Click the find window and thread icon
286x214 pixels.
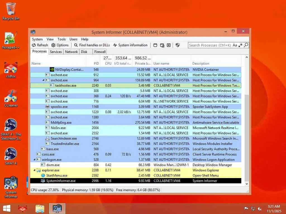click(162, 45)
